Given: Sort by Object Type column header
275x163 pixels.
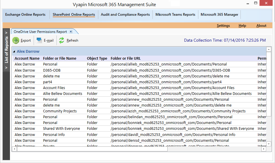Looking at the screenshot, I should coord(97,59).
